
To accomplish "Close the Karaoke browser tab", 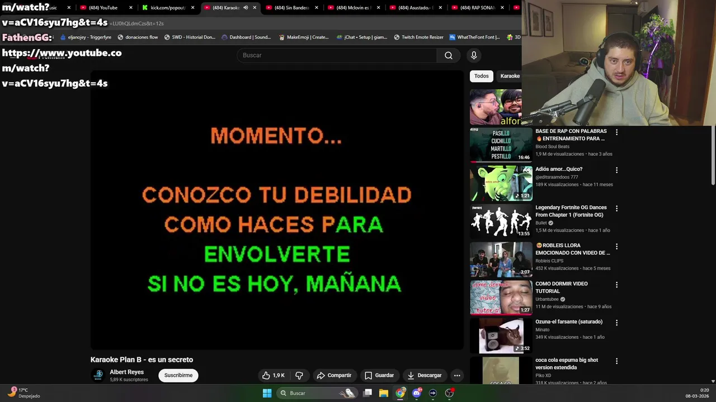I will [255, 8].
